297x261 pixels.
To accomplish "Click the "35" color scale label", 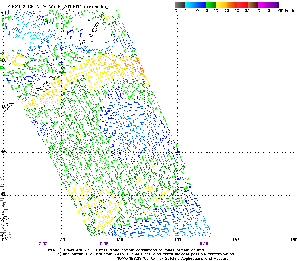I will pos(247,11).
